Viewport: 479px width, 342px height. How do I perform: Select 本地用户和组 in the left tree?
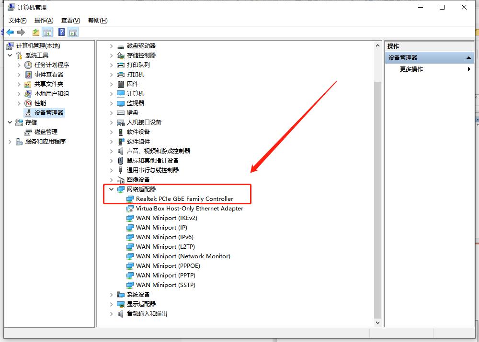(52, 94)
